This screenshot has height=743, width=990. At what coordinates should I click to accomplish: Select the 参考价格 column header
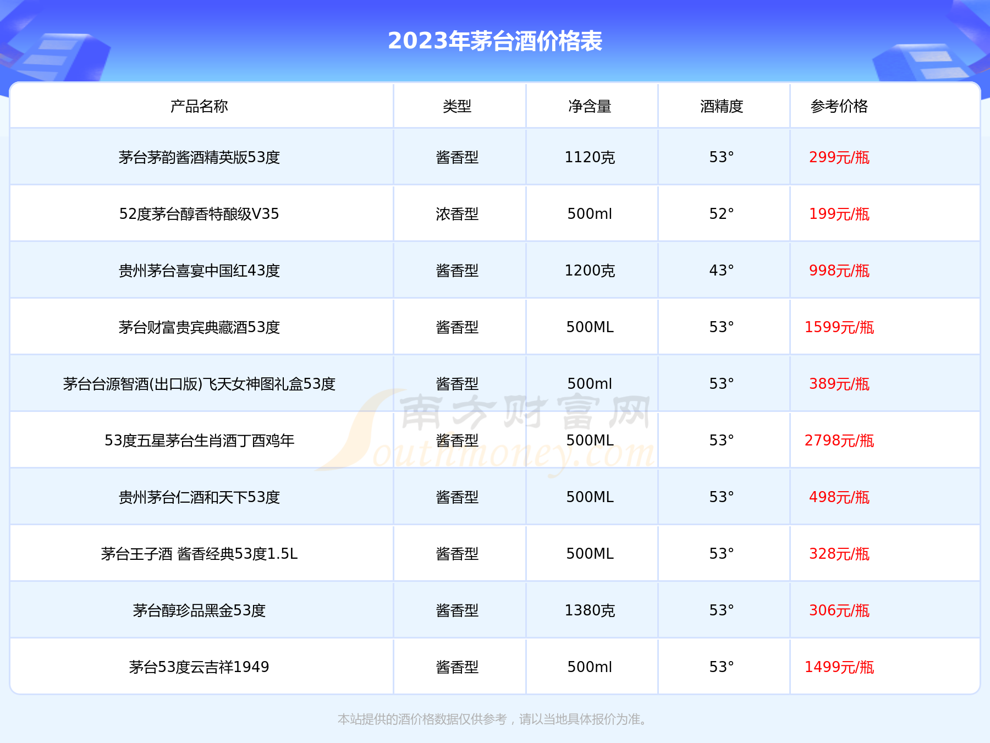point(839,106)
